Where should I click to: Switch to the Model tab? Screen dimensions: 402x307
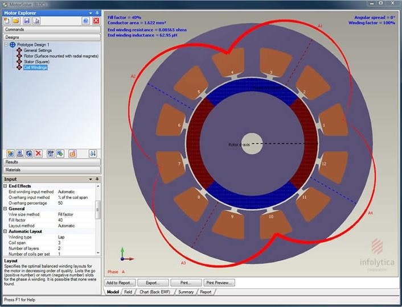point(113,292)
